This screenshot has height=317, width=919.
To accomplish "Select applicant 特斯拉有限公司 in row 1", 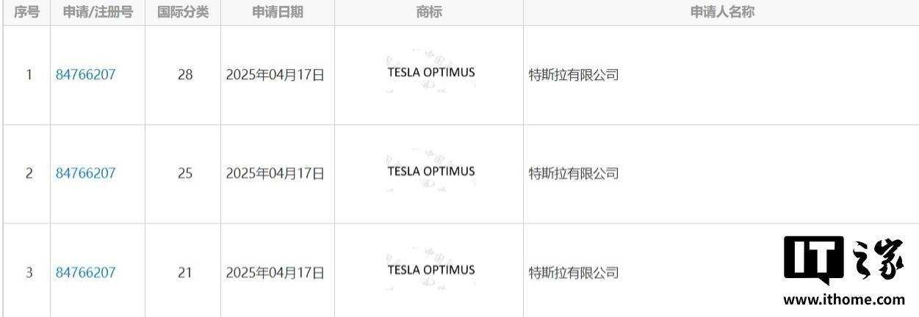I will click(574, 74).
